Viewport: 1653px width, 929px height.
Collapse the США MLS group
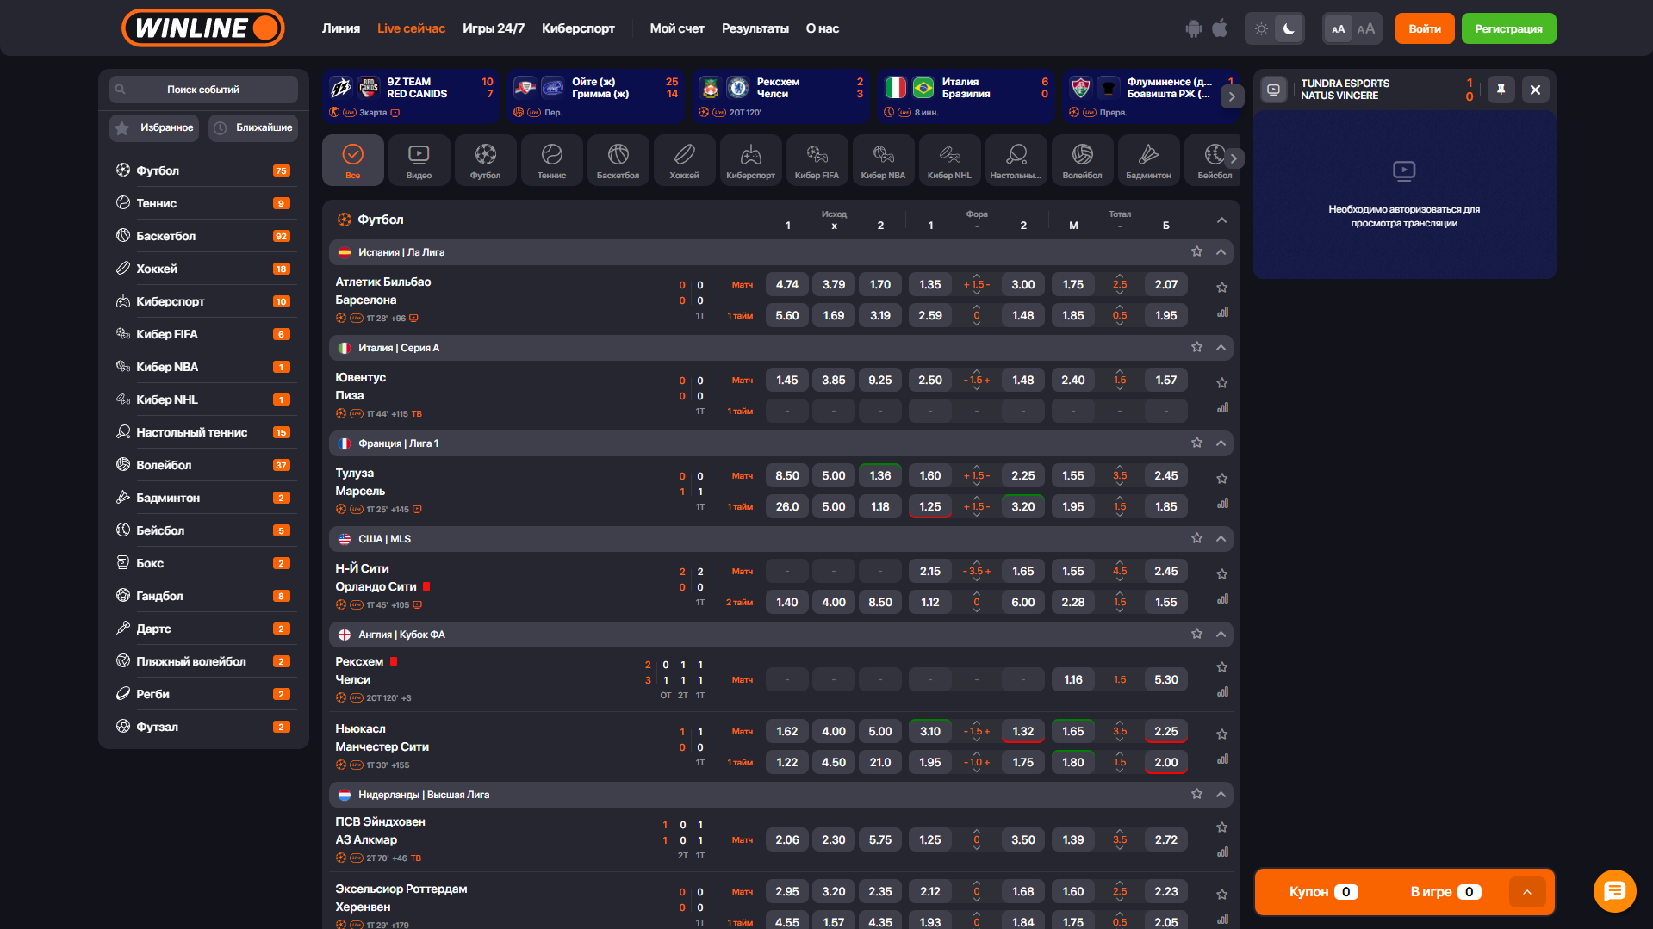click(1221, 539)
